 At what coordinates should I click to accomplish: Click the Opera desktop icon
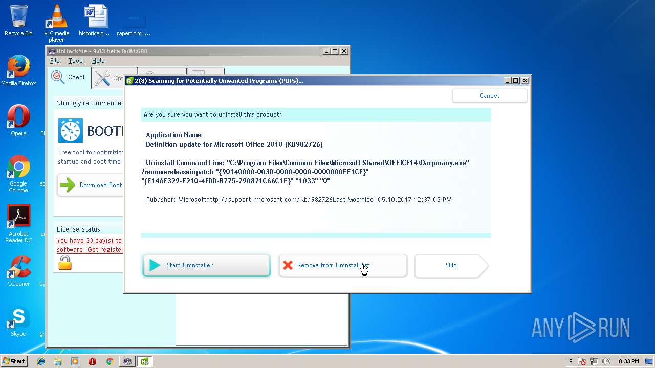point(18,121)
